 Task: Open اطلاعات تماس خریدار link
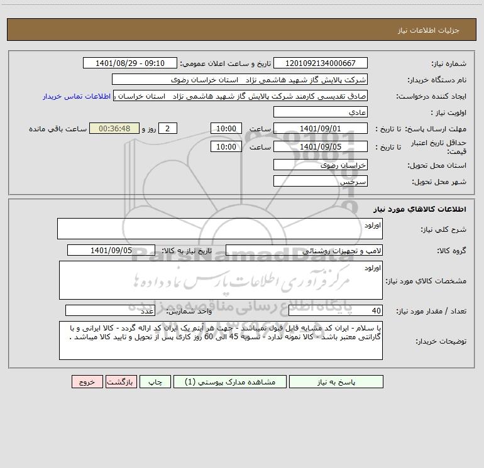(77, 96)
